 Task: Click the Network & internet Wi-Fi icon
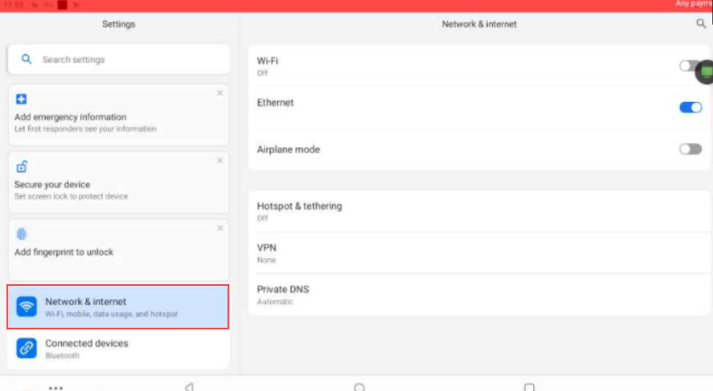pos(26,307)
